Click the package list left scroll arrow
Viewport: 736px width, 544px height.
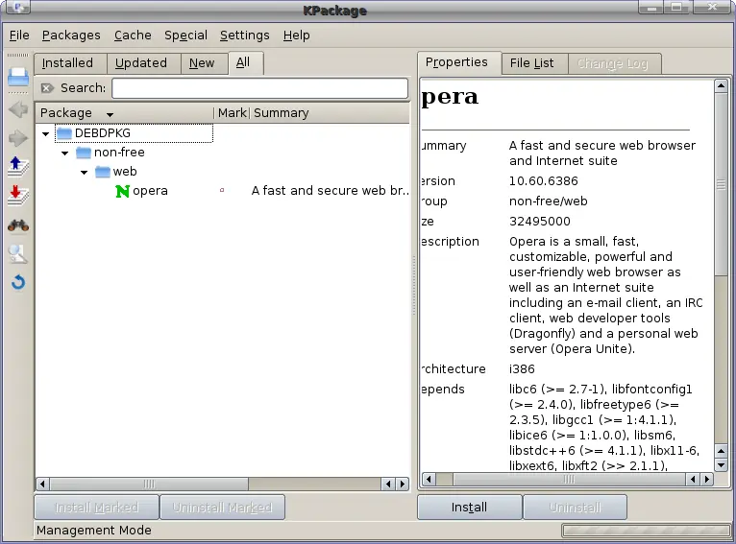[x=42, y=484]
